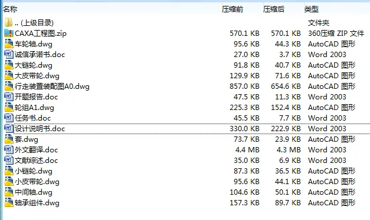The width and height of the screenshot is (370, 220).
Task: Click the 36.5 KB compressed size value
Action: tap(288, 171)
